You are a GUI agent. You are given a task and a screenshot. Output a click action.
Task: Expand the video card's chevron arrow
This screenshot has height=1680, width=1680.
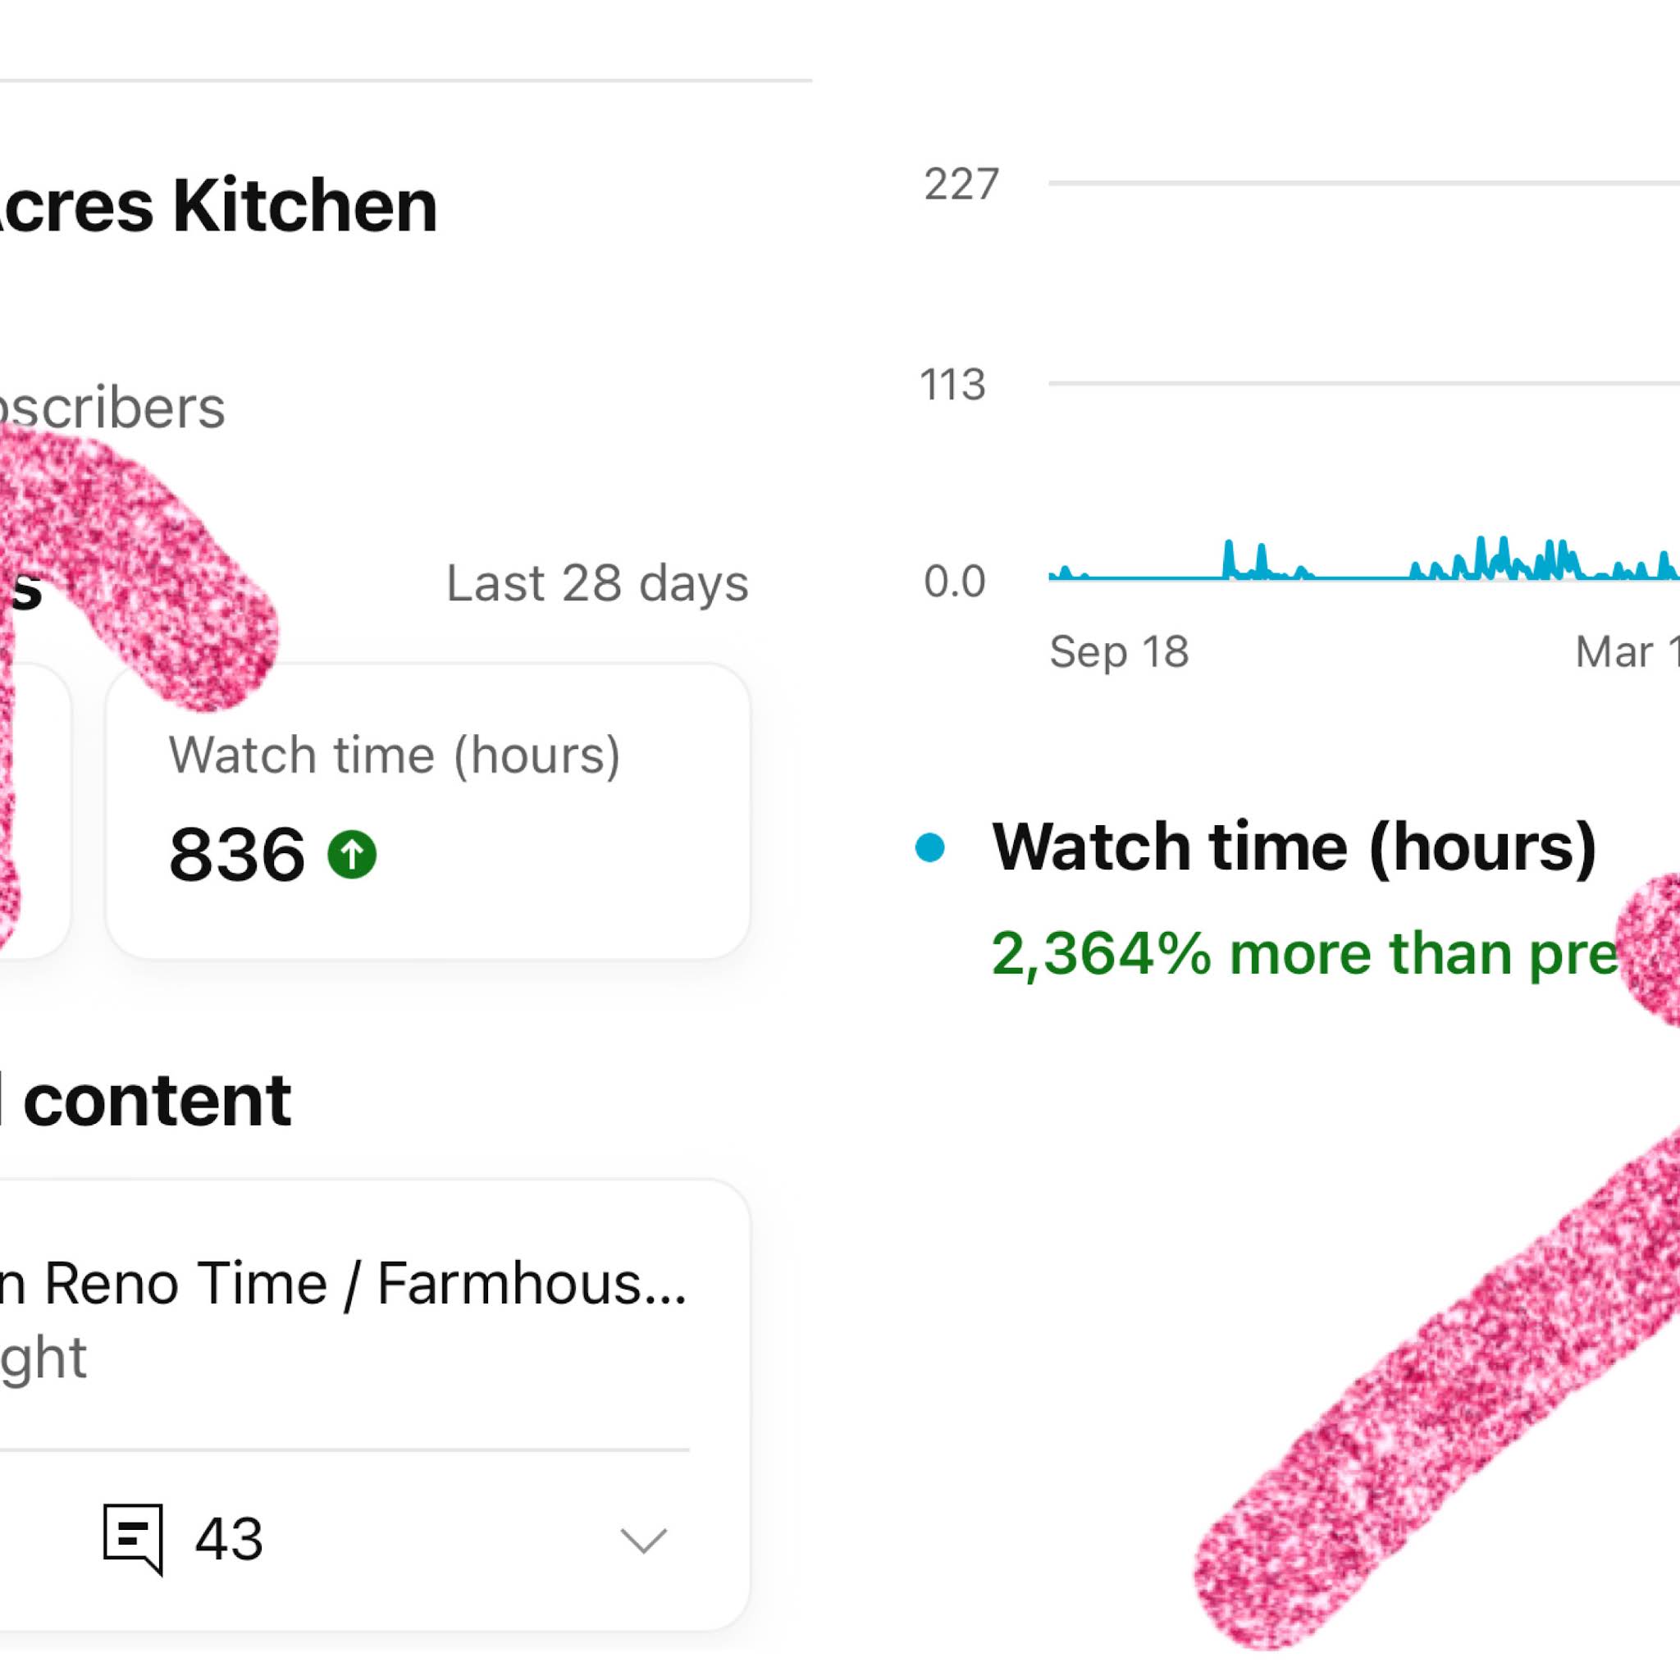pyautogui.click(x=643, y=1540)
